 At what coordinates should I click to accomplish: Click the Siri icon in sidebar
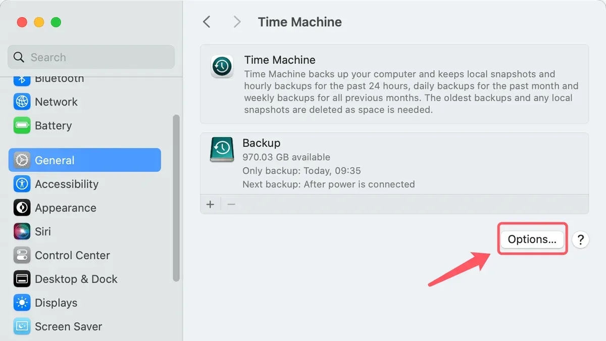coord(22,231)
